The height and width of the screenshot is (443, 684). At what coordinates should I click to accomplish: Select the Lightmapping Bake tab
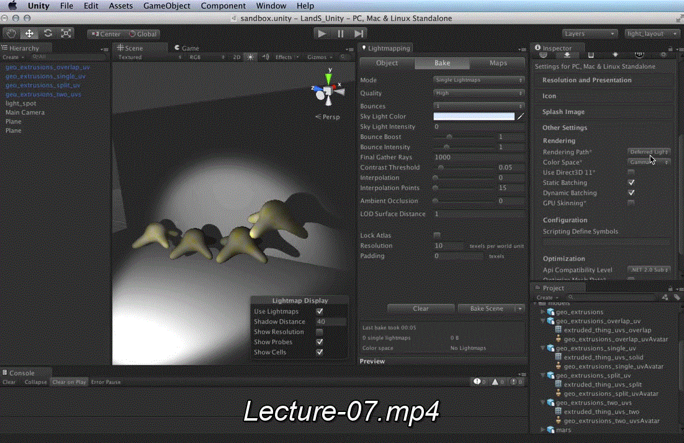pyautogui.click(x=442, y=63)
